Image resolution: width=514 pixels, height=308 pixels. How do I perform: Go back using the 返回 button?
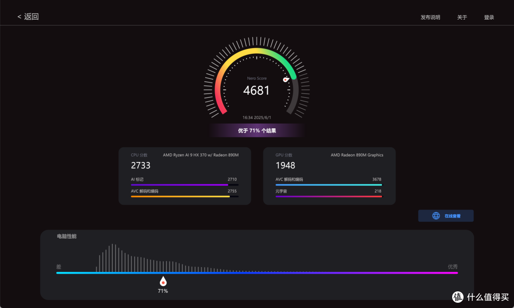click(28, 17)
